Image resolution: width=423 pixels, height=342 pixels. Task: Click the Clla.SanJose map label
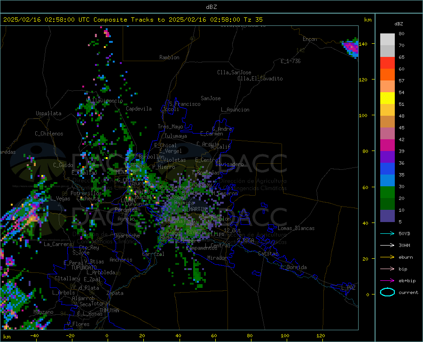click(234, 72)
